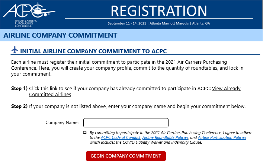Click the Atlanta Marriott Marquis venue text
The width and height of the screenshot is (263, 165).
[x=169, y=23]
